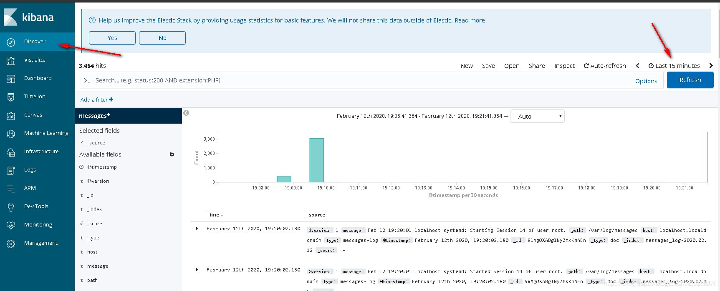Image resolution: width=720 pixels, height=291 pixels.
Task: Click the Open menu item
Action: (512, 66)
